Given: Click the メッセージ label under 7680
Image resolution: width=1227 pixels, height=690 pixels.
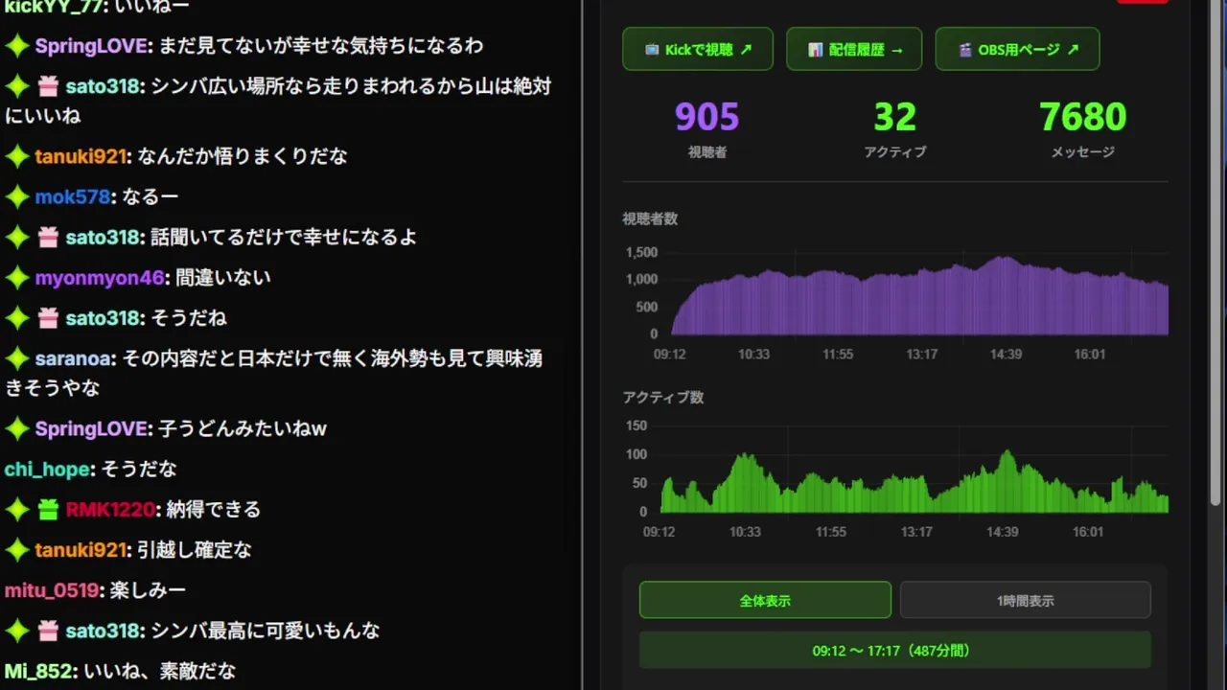Looking at the screenshot, I should 1082,152.
